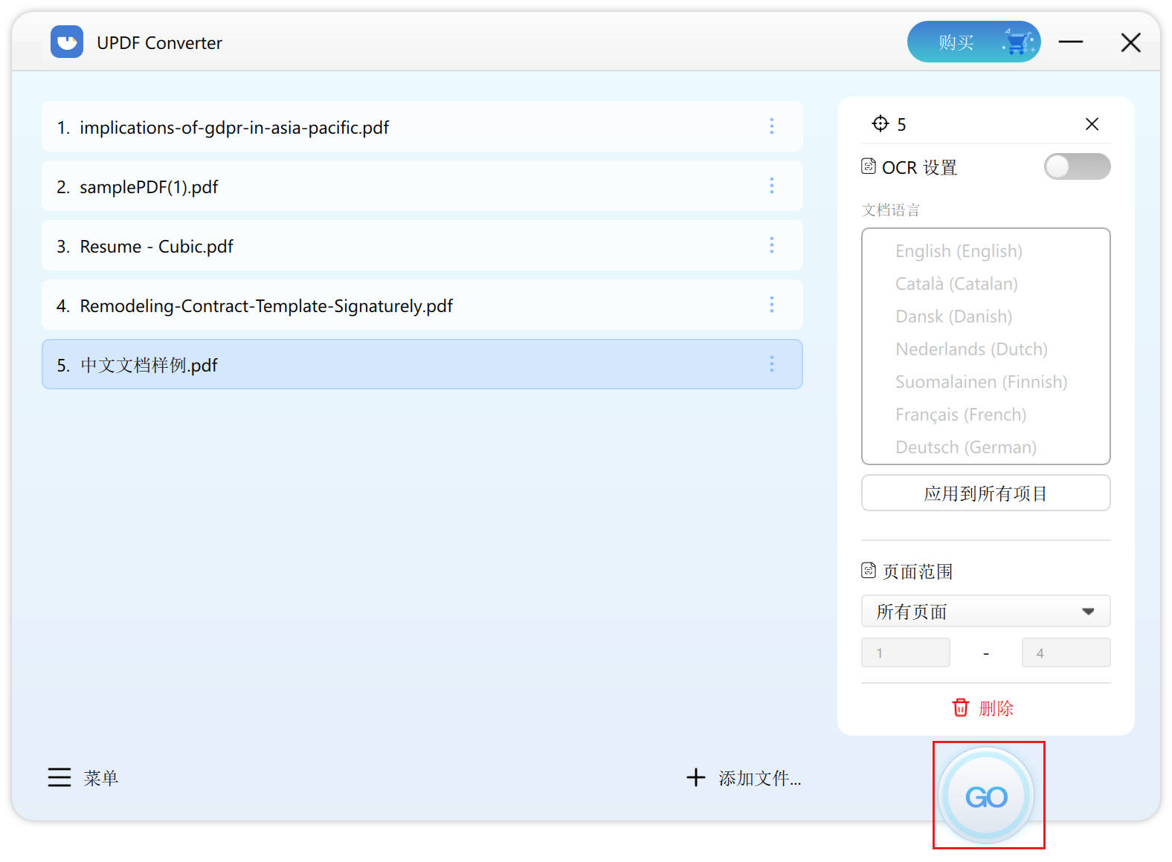Click the end page field showing 4
This screenshot has width=1172, height=862.
pos(1066,652)
